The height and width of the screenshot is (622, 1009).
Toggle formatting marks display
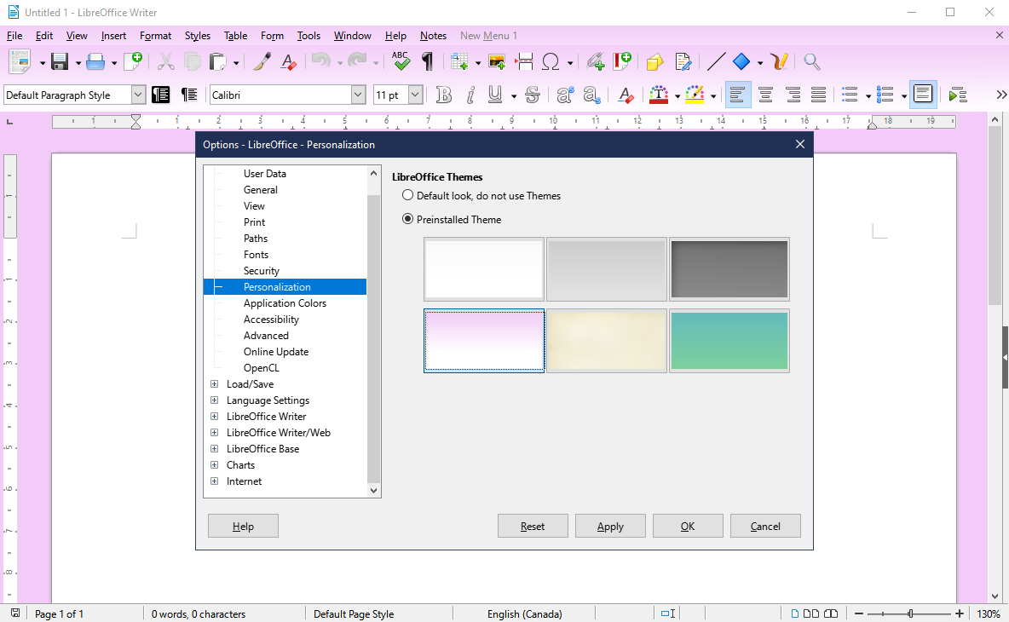click(427, 61)
